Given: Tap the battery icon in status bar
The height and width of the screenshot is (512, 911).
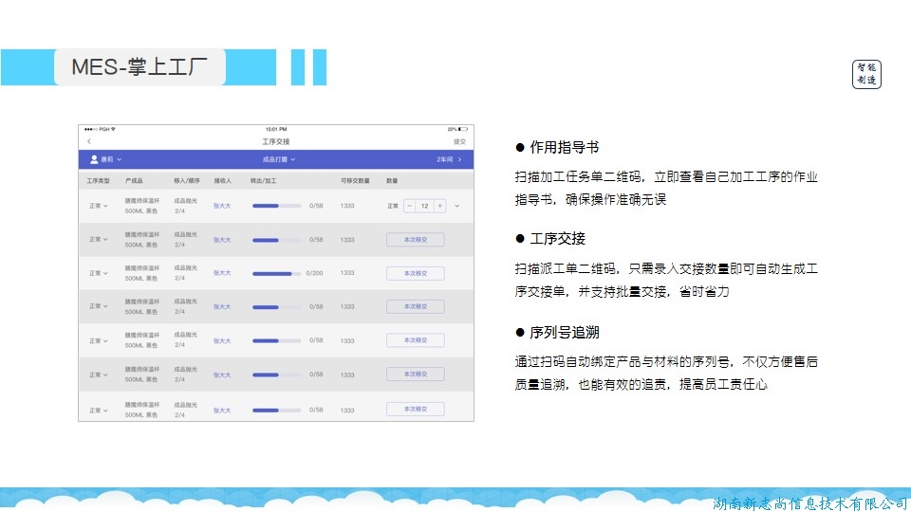Looking at the screenshot, I should [x=462, y=129].
